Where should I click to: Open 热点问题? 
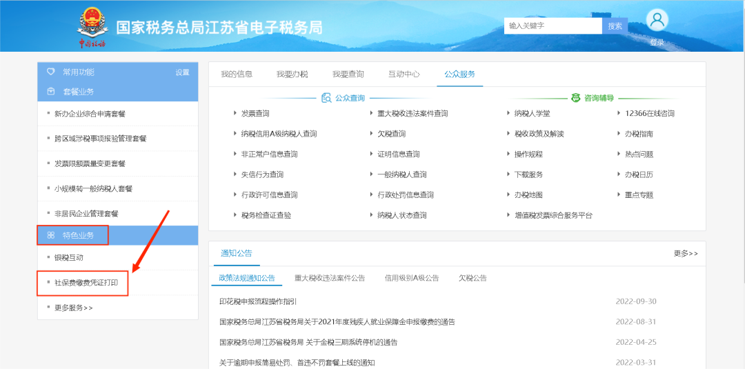pos(639,154)
